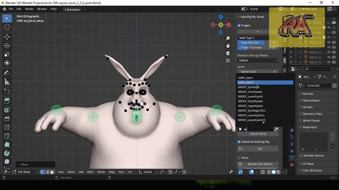Viewport: 339px width, 190px height.
Task: Click the Cancel Facial button
Action: 258,134
